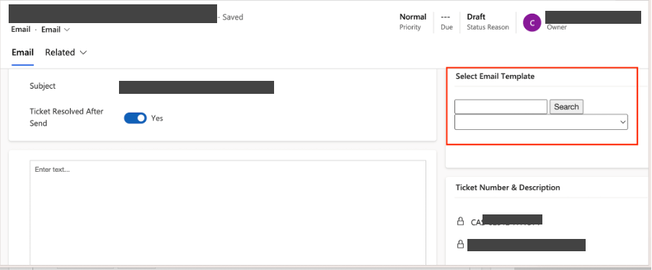The height and width of the screenshot is (270, 652).
Task: Click the Draft Status Reason header field
Action: coord(488,22)
